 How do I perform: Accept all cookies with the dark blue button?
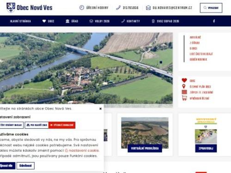7,166
